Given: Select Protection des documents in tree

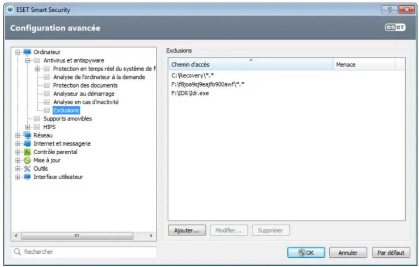Looking at the screenshot, I should (x=85, y=85).
